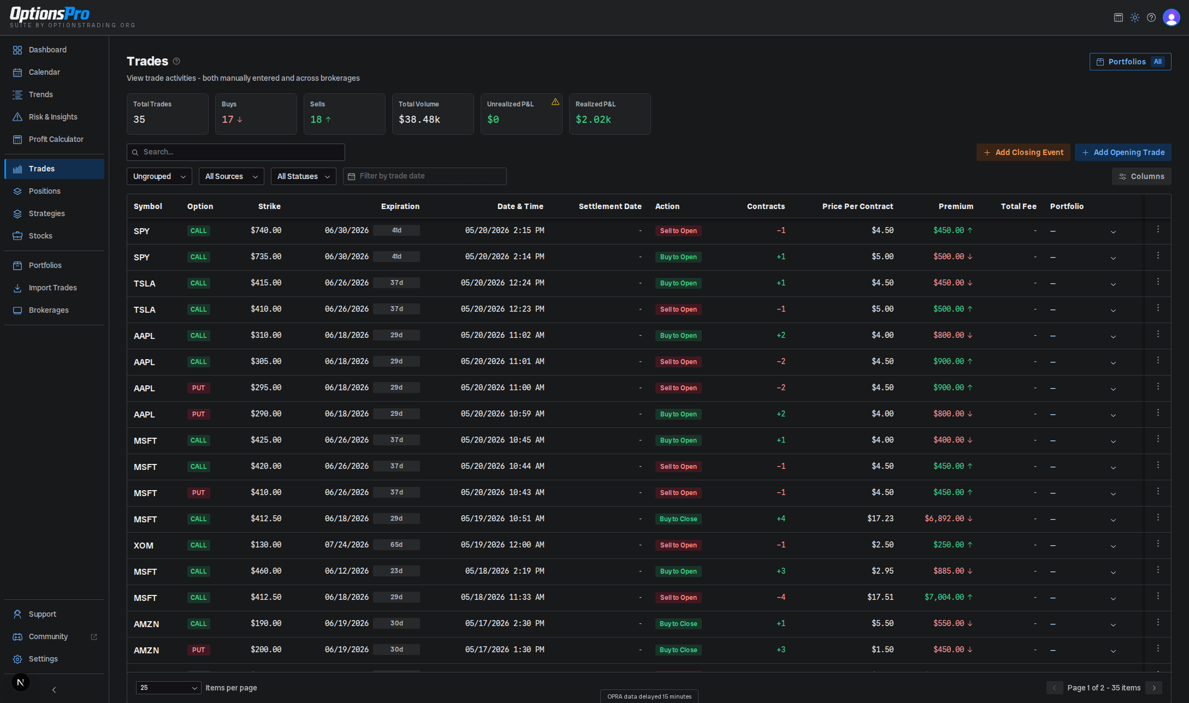Click Add Closing Event button
The width and height of the screenshot is (1189, 703).
point(1023,152)
